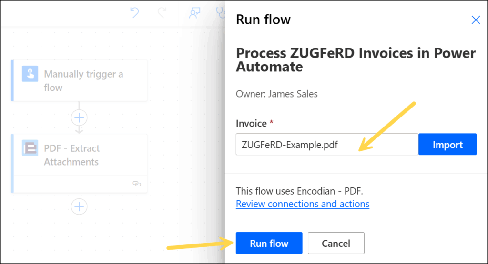
Task: Select the Manually trigger a flow card
Action: pyautogui.click(x=79, y=81)
